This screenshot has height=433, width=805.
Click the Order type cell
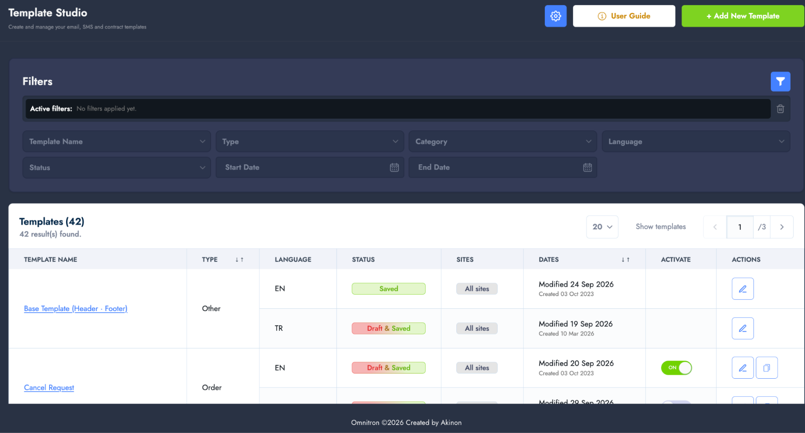(211, 388)
